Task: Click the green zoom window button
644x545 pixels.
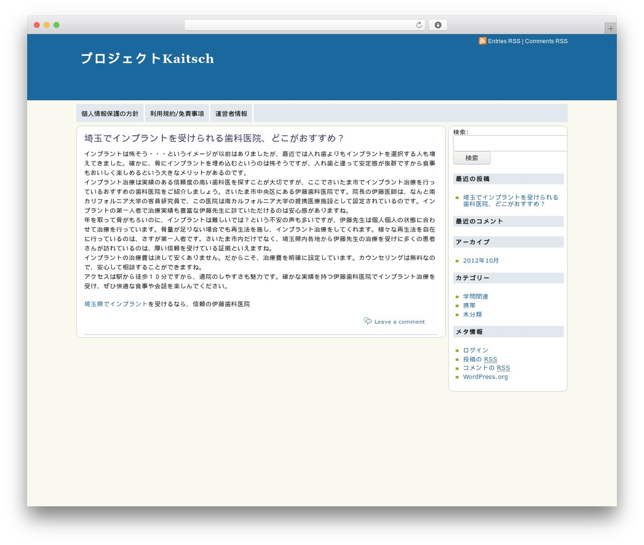Action: tap(56, 25)
